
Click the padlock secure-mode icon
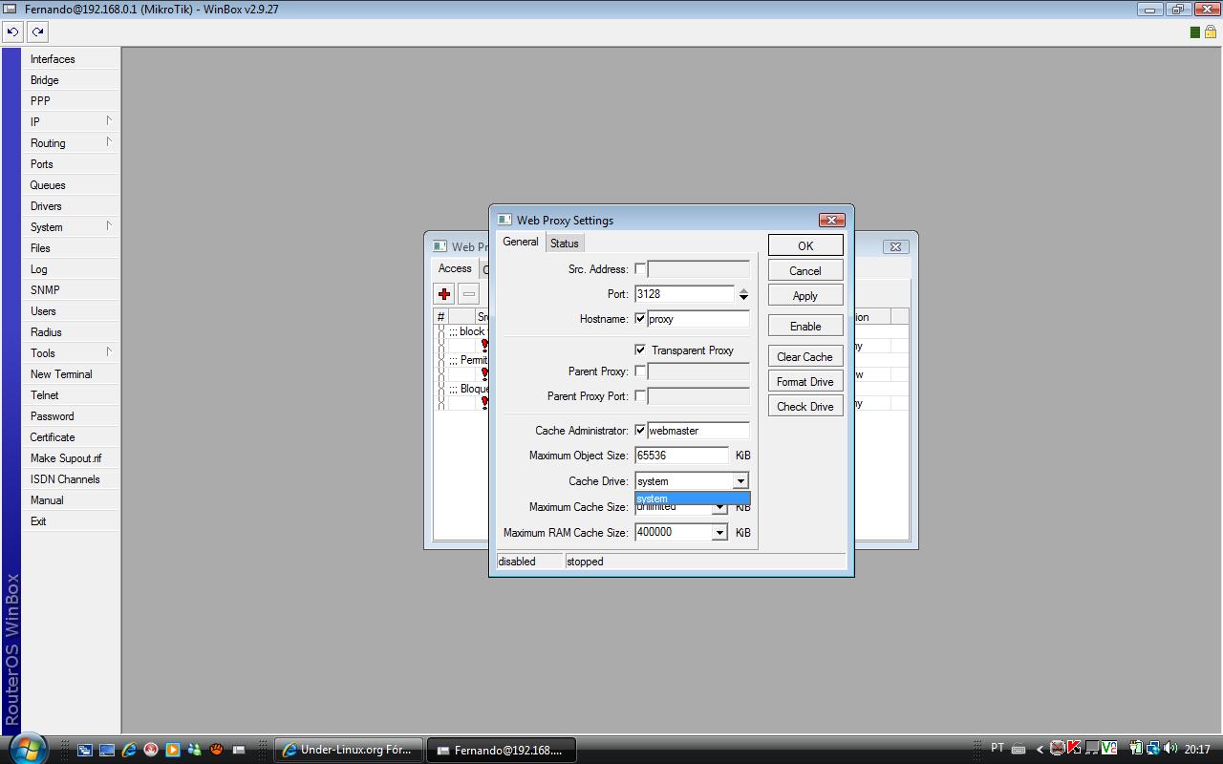click(1211, 32)
